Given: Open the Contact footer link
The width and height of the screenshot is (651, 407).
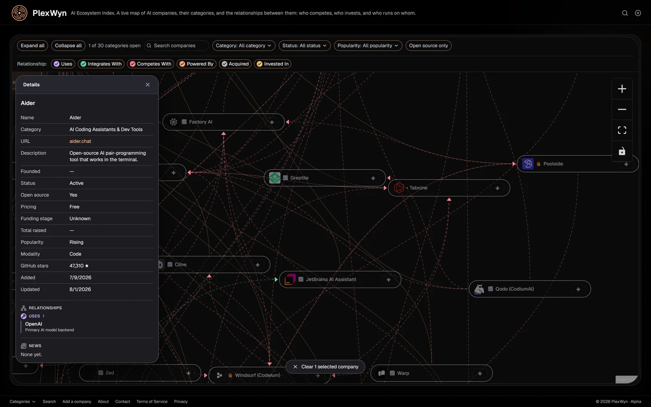Looking at the screenshot, I should tap(123, 402).
